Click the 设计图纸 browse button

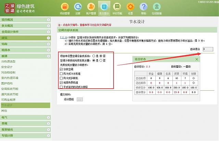[80, 99]
